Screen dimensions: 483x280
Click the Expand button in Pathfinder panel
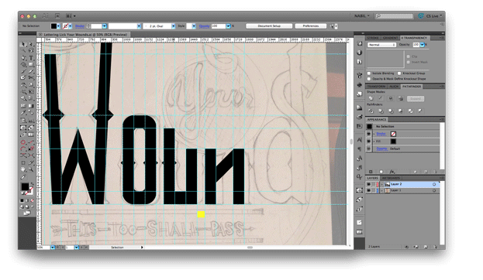pos(416,99)
